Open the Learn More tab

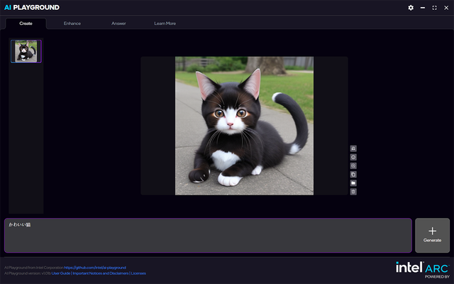tap(165, 23)
